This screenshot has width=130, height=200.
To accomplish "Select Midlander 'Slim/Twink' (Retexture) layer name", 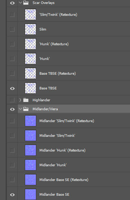I will (67, 121).
